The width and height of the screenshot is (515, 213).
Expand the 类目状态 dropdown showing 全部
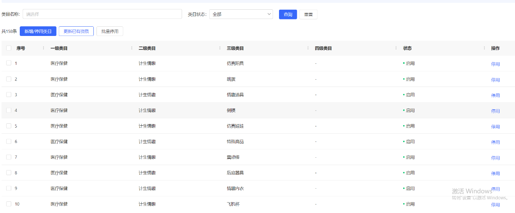[x=241, y=14]
